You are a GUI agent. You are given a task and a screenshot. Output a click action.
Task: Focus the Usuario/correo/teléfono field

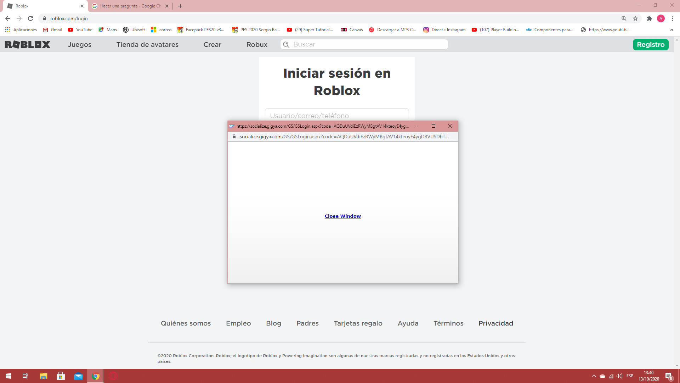click(x=337, y=115)
